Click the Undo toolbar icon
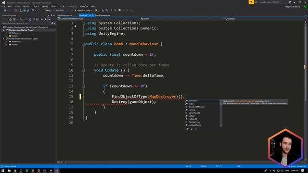The height and width of the screenshot is (173, 308). 33,11
